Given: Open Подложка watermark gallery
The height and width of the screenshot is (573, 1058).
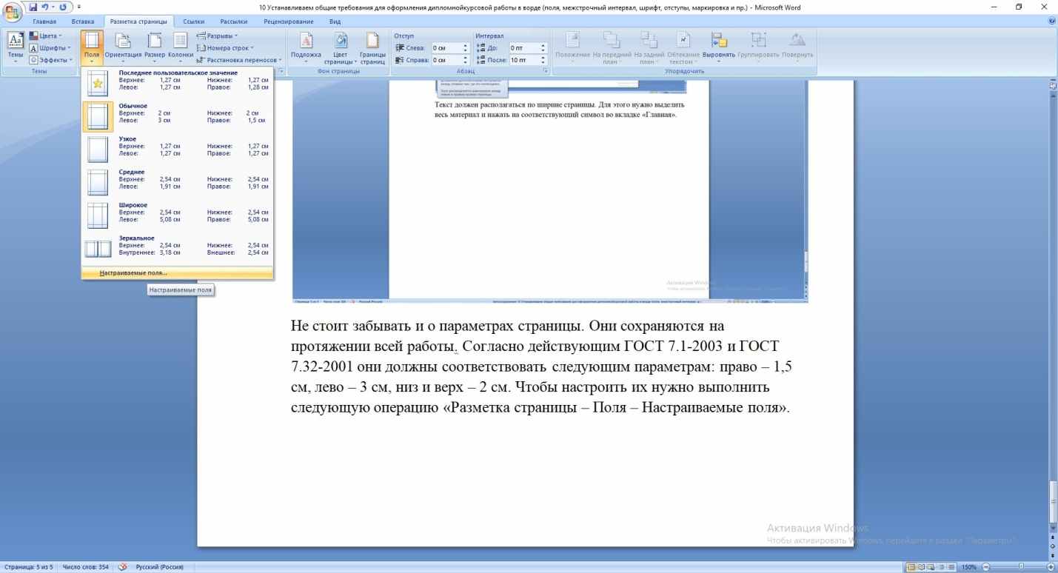Looking at the screenshot, I should coord(306,47).
